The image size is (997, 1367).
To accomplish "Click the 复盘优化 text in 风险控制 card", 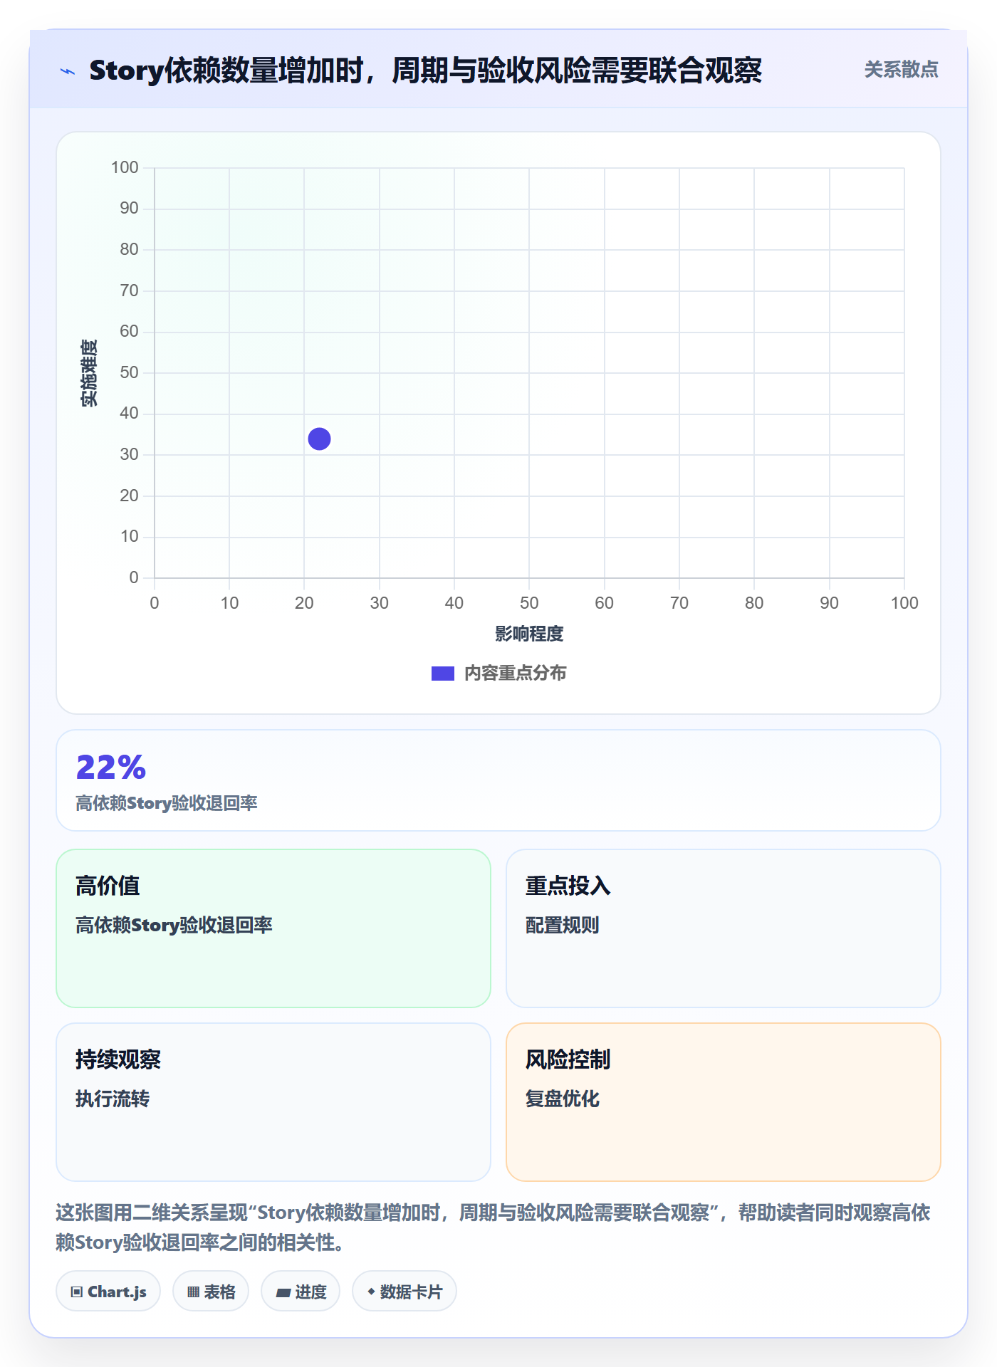I will click(x=562, y=1099).
